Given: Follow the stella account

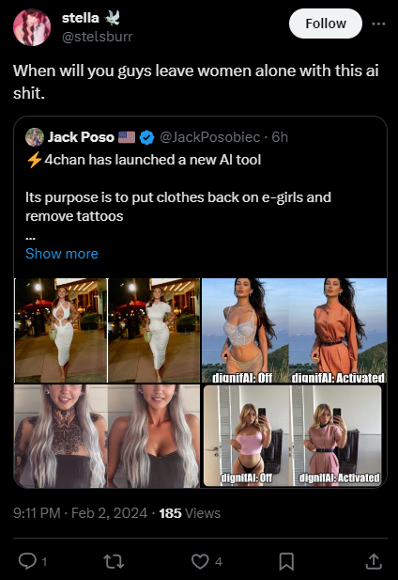Looking at the screenshot, I should [326, 24].
